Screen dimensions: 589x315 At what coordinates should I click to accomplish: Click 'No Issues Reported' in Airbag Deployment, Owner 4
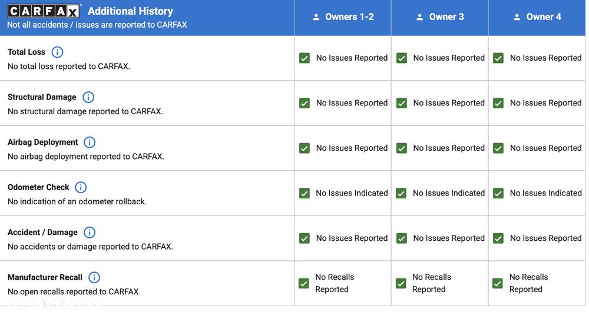pos(546,148)
